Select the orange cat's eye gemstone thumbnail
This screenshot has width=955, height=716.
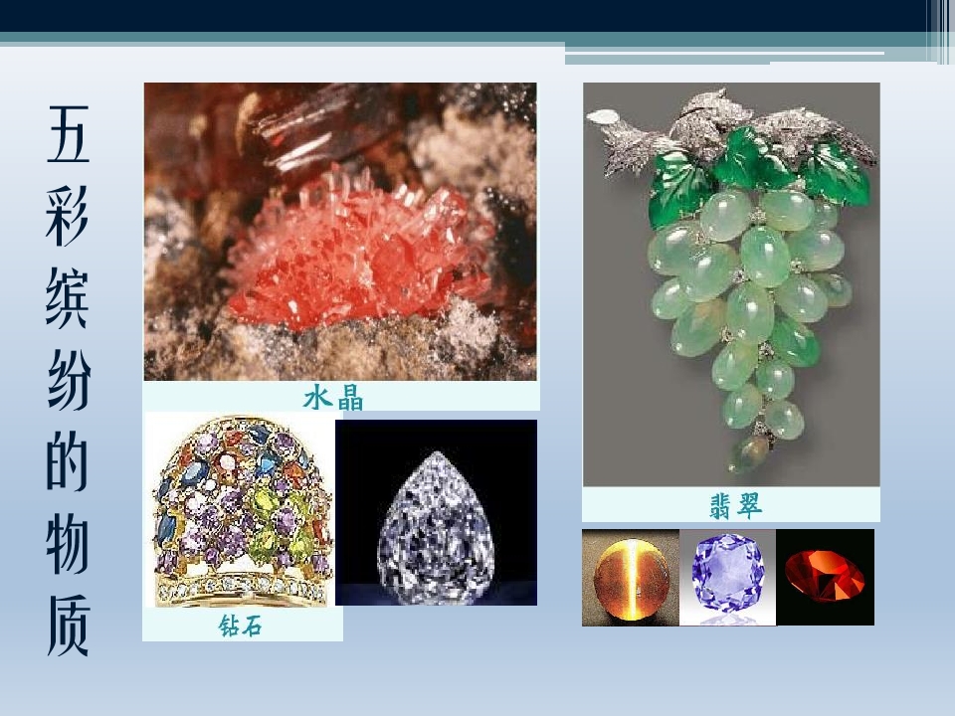coord(630,578)
